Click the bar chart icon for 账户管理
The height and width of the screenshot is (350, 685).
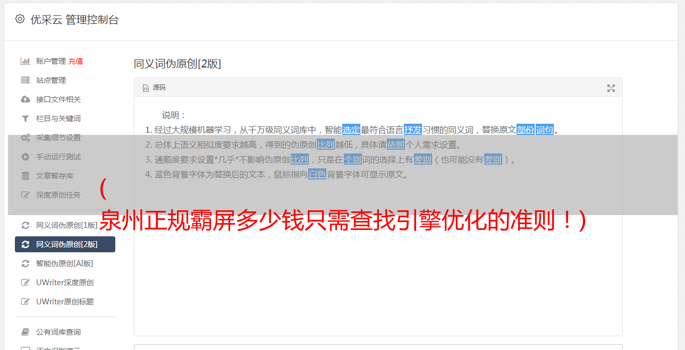pos(25,61)
